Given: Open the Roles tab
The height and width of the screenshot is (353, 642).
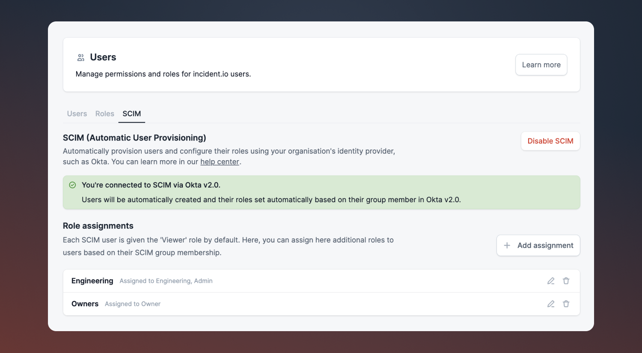Looking at the screenshot, I should coord(105,114).
